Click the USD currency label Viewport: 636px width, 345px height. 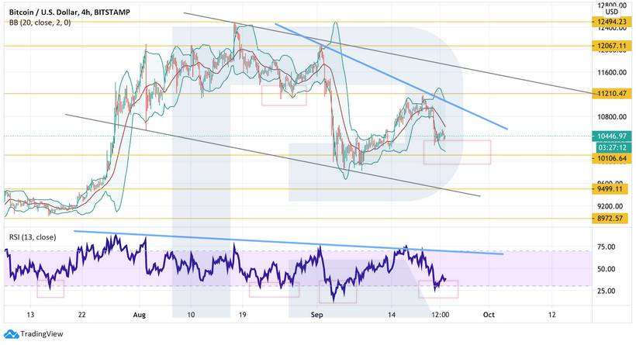[x=612, y=12]
